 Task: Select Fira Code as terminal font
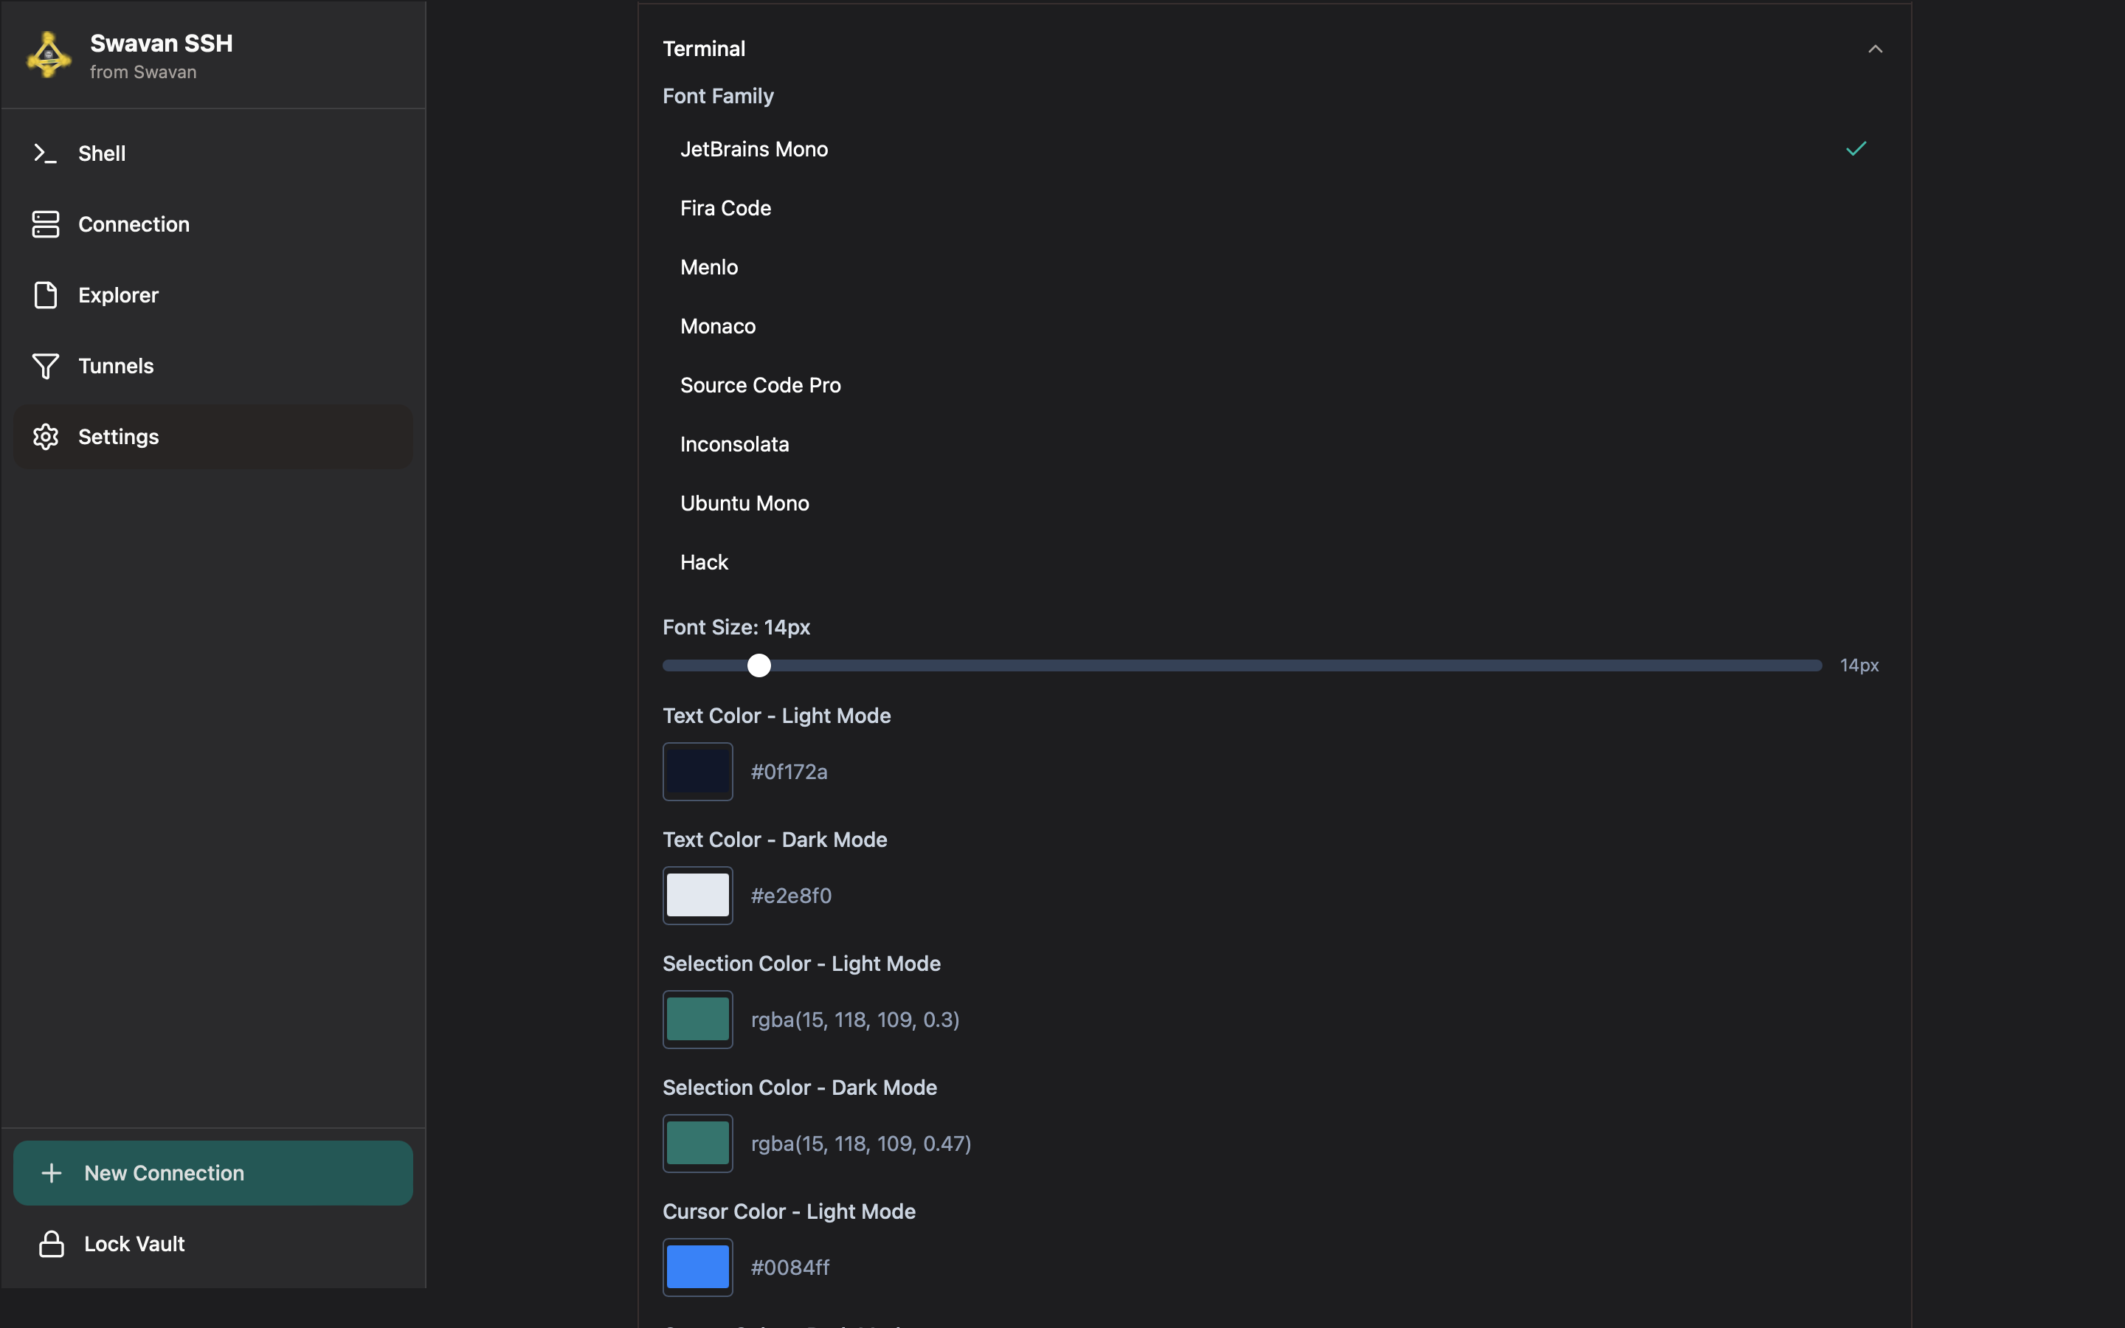(x=725, y=208)
